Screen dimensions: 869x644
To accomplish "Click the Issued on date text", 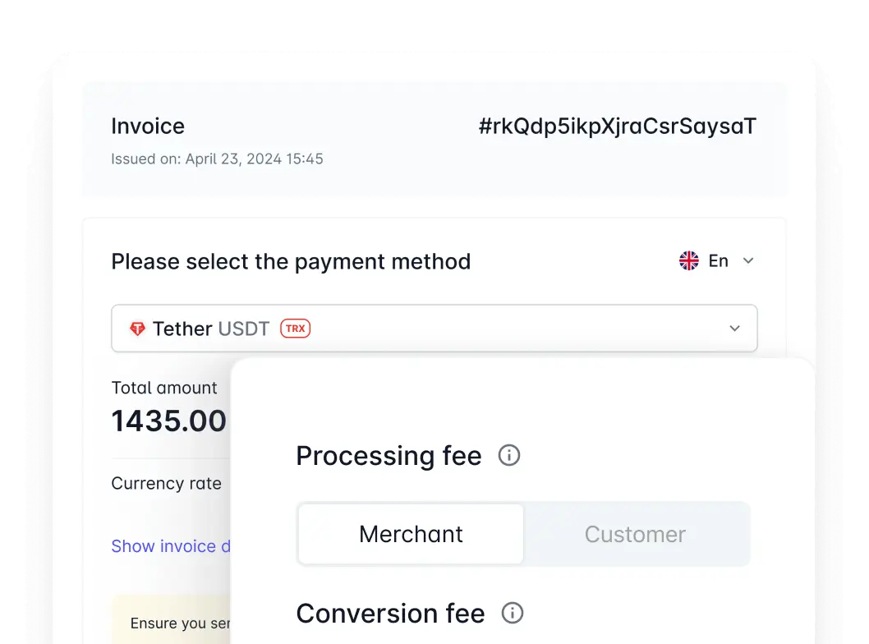I will (x=217, y=159).
